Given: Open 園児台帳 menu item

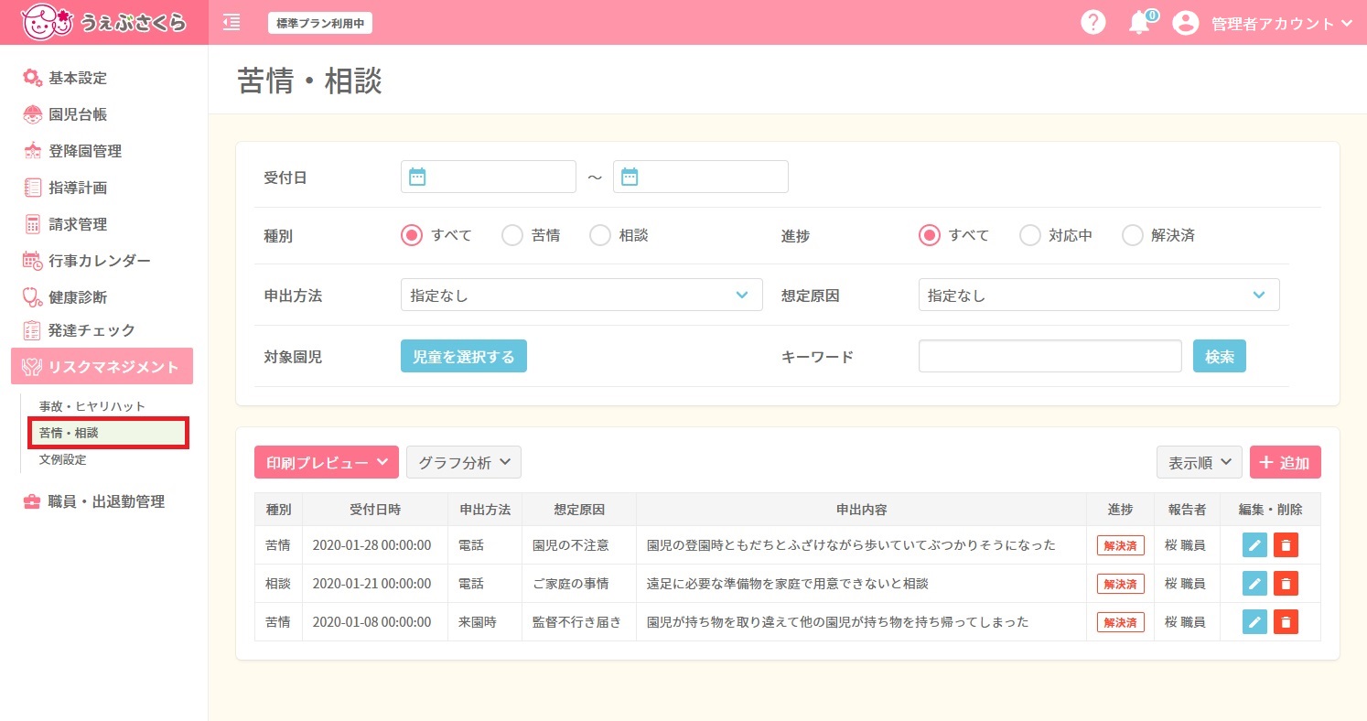Looking at the screenshot, I should pos(78,114).
